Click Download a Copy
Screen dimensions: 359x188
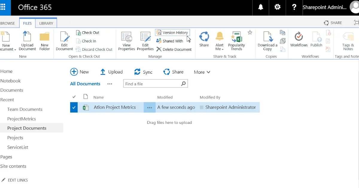click(267, 41)
